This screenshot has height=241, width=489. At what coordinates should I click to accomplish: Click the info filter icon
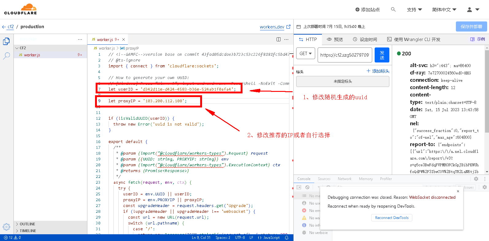point(304,225)
